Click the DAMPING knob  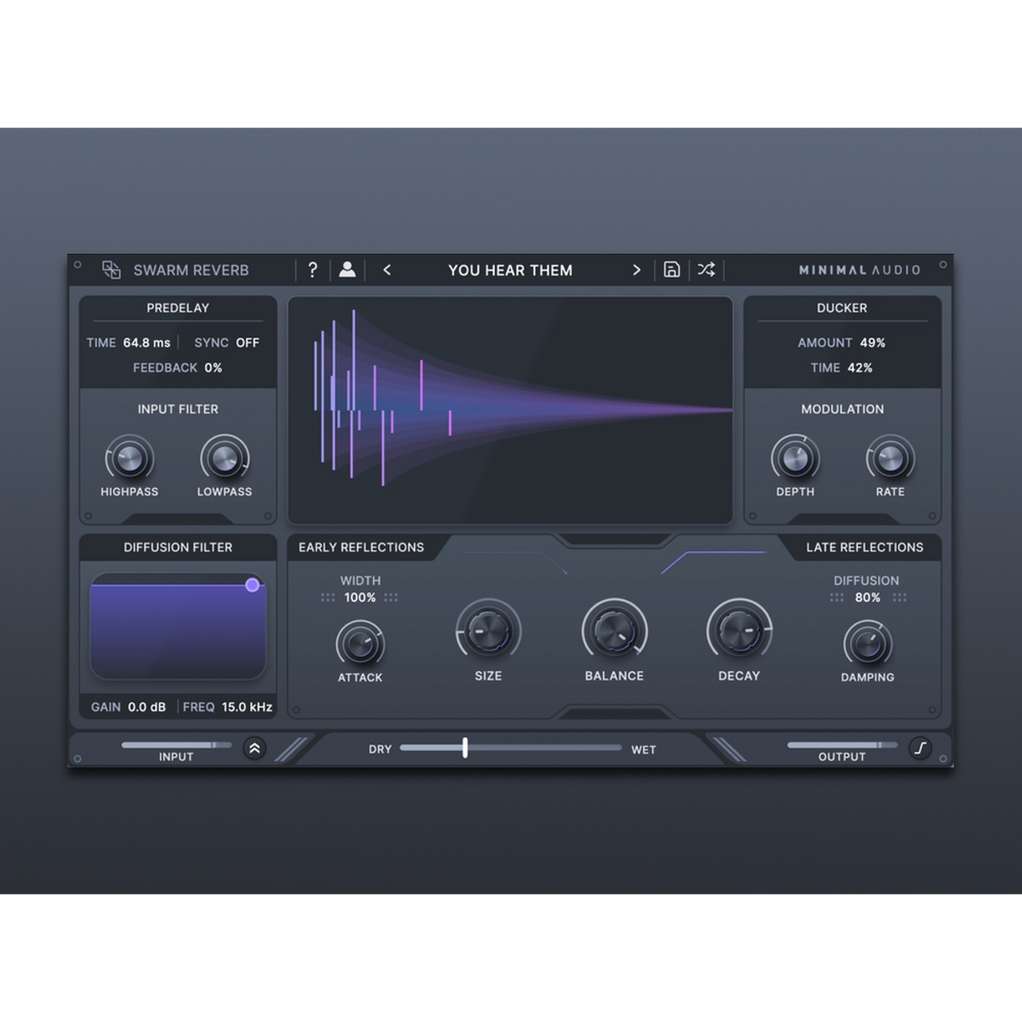click(x=867, y=644)
